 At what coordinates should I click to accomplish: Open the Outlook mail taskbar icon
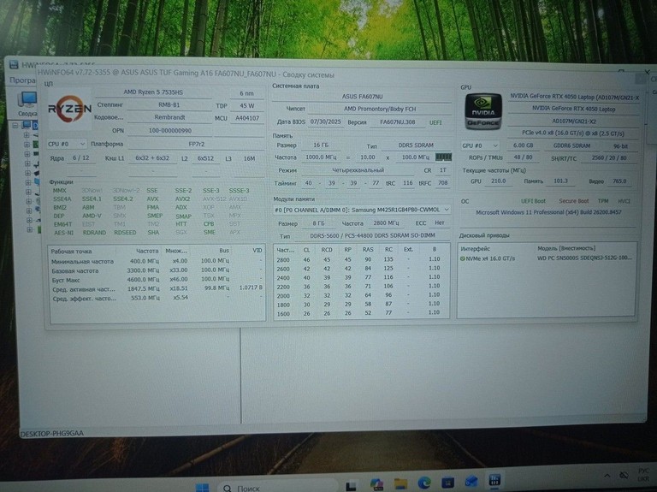point(471,481)
